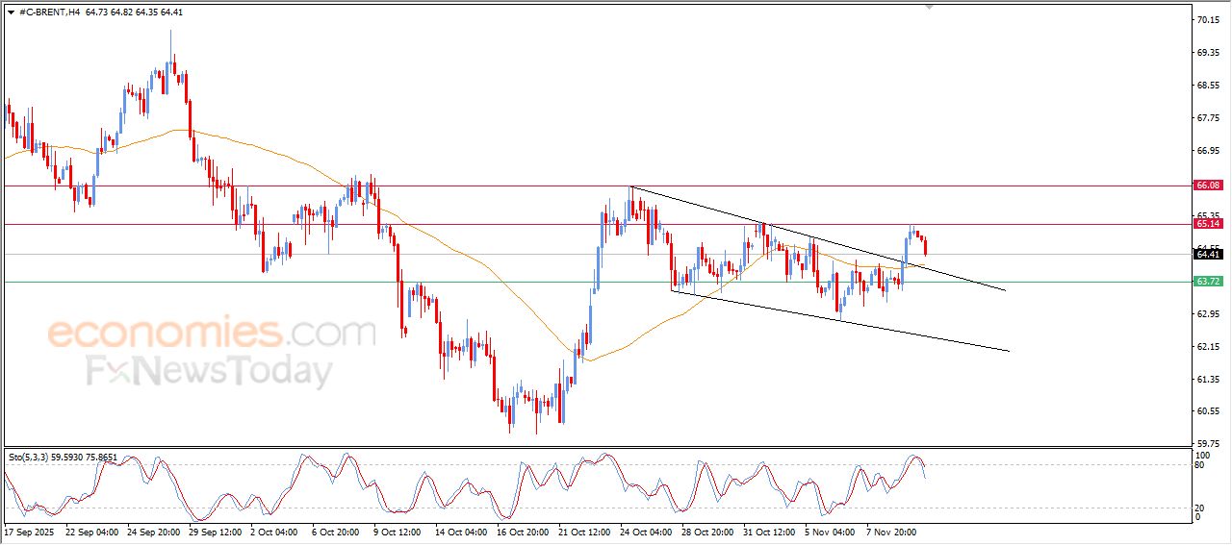Screen dimensions: 1232x545
Task: Click the 80 level on stochastic scale
Action: click(x=1200, y=465)
